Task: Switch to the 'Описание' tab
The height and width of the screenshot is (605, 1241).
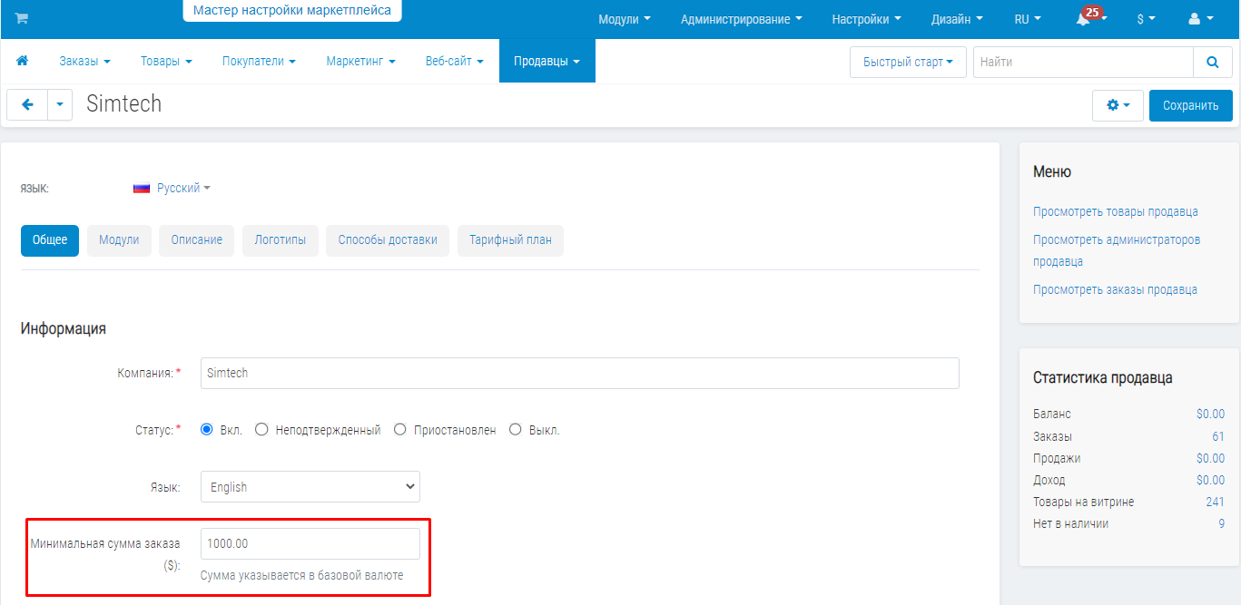Action: point(197,240)
